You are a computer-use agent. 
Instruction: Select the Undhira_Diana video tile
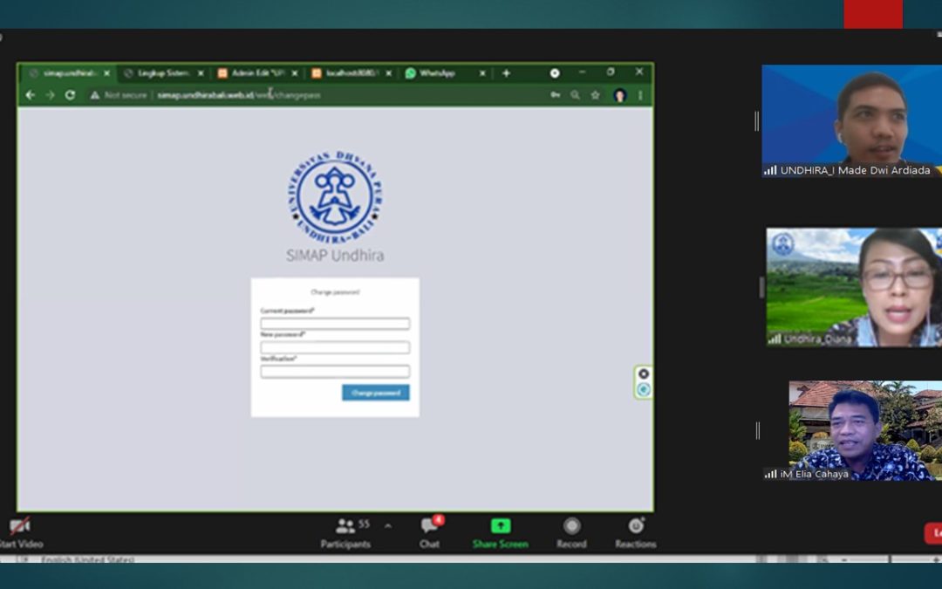pyautogui.click(x=854, y=287)
